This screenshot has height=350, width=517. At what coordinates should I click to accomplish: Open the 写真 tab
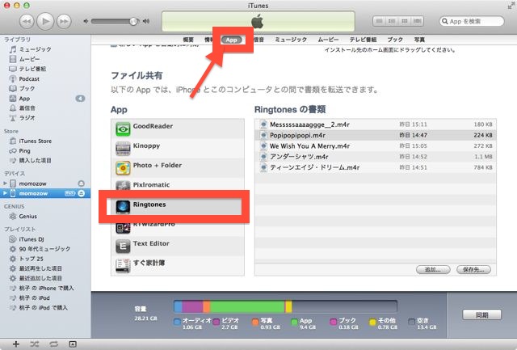(x=419, y=40)
